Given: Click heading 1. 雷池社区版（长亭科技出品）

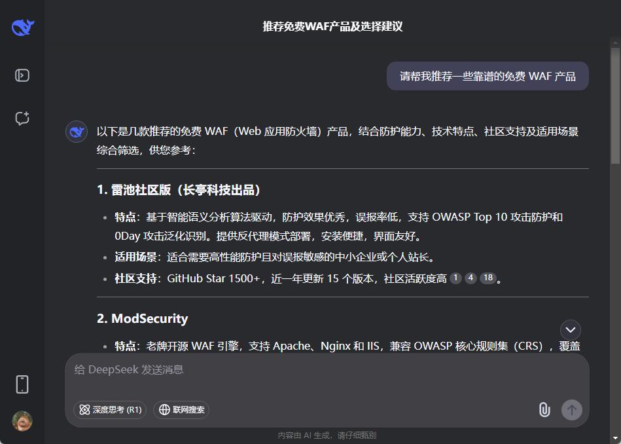Looking at the screenshot, I should coord(179,190).
